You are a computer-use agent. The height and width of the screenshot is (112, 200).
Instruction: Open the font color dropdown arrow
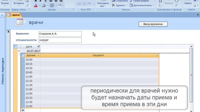[39, 5]
